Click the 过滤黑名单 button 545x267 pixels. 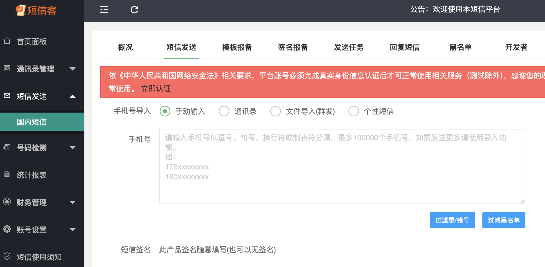pos(504,220)
